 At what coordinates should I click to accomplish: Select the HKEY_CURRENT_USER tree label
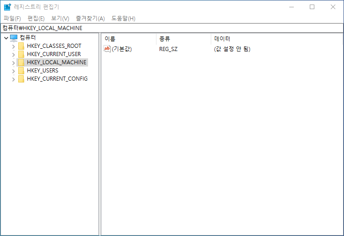(x=54, y=54)
